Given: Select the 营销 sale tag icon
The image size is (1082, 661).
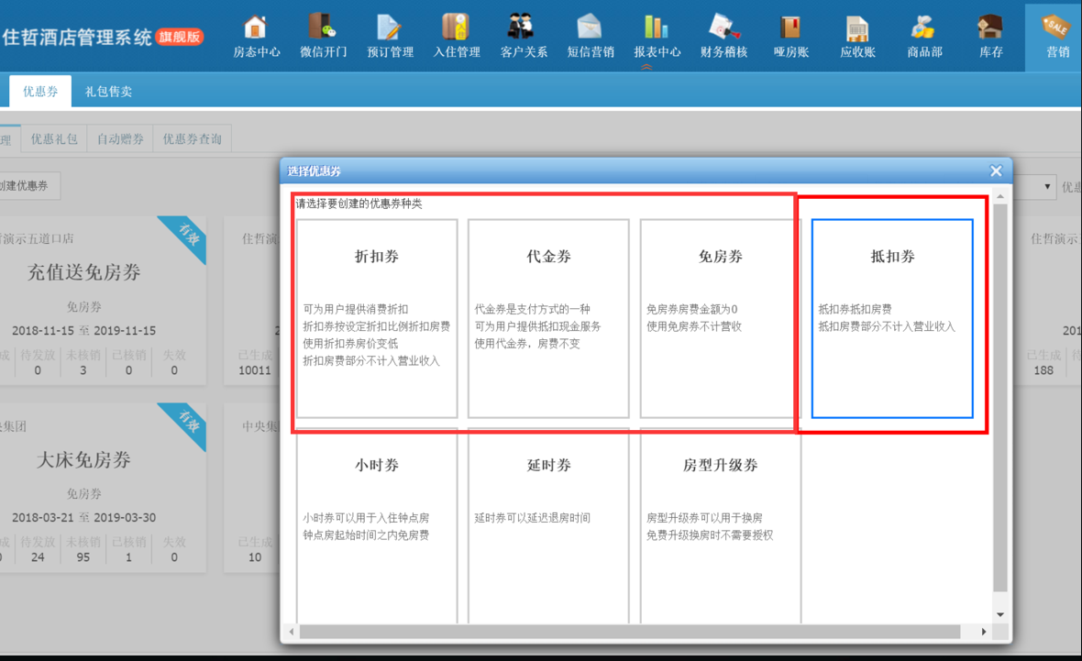Looking at the screenshot, I should coord(1057,37).
